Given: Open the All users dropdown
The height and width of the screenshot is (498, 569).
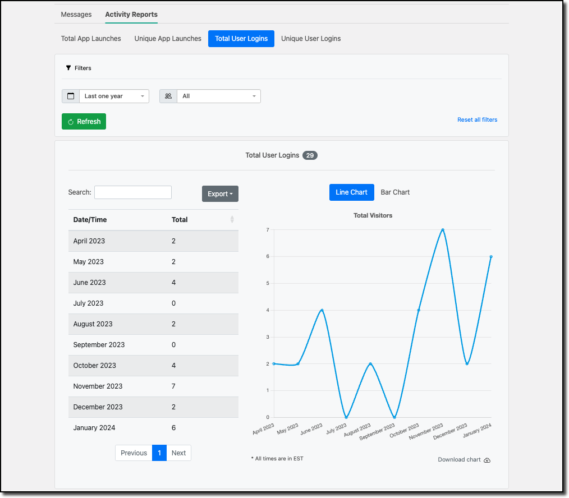Looking at the screenshot, I should coord(219,96).
